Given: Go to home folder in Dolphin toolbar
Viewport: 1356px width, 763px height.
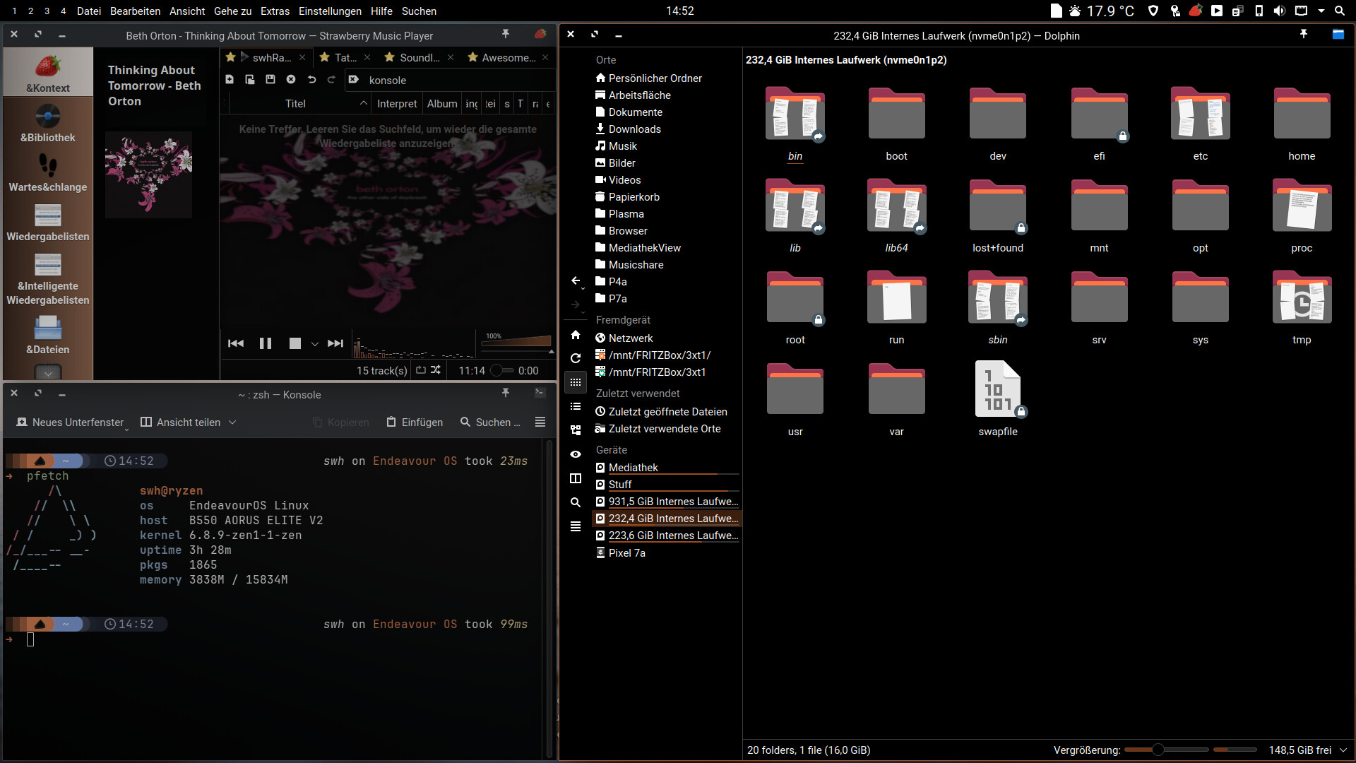Looking at the screenshot, I should coord(576,334).
